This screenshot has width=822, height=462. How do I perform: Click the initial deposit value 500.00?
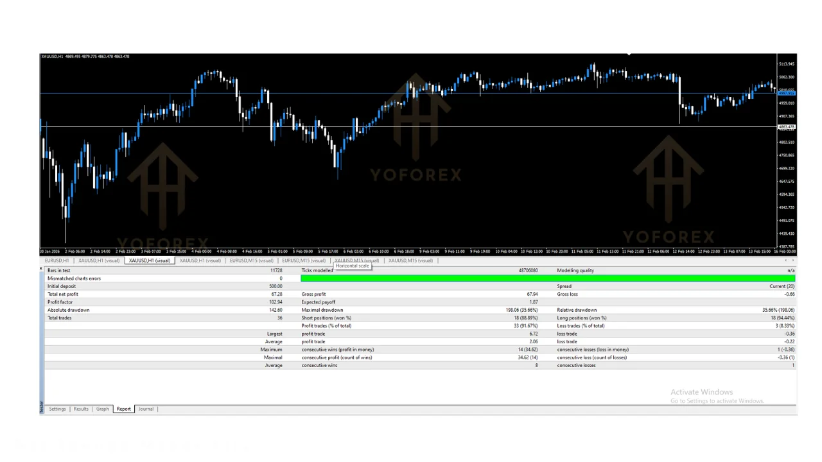tap(275, 286)
